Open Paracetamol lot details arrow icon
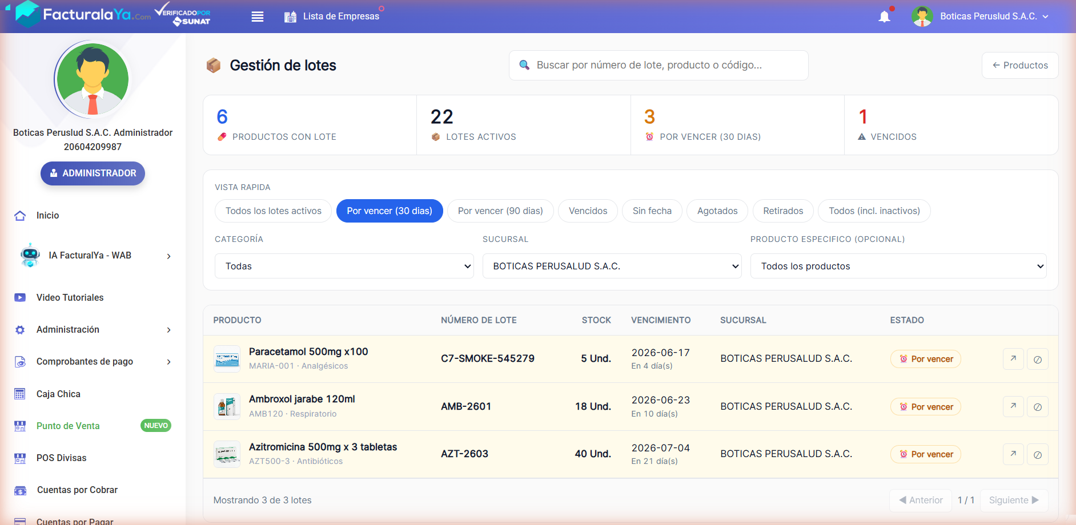 click(1013, 359)
